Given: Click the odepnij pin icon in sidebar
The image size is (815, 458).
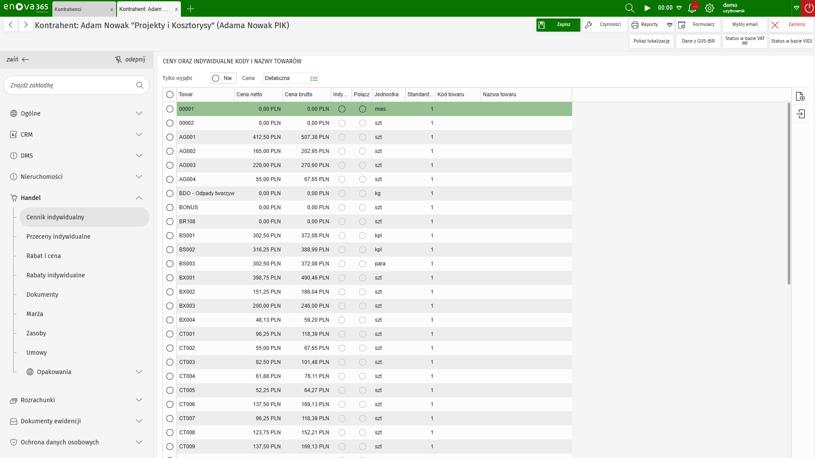Looking at the screenshot, I should click(x=118, y=59).
